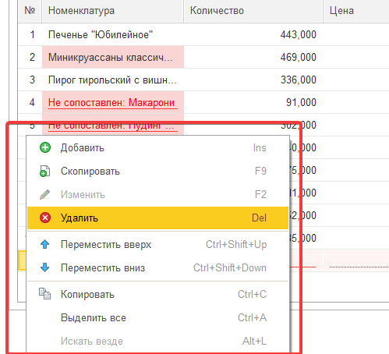The height and width of the screenshot is (354, 389).
Task: Choose Выделить все menu entry
Action: click(x=157, y=317)
